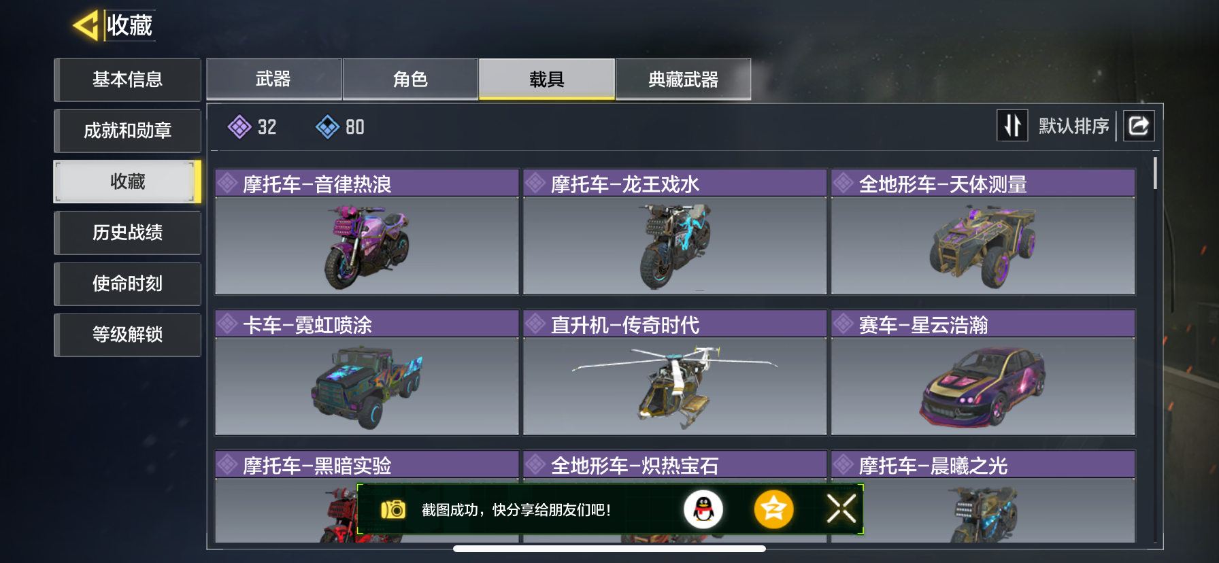Open 成就和勋章 in the sidebar
Image resolution: width=1219 pixels, height=563 pixels.
coord(128,131)
